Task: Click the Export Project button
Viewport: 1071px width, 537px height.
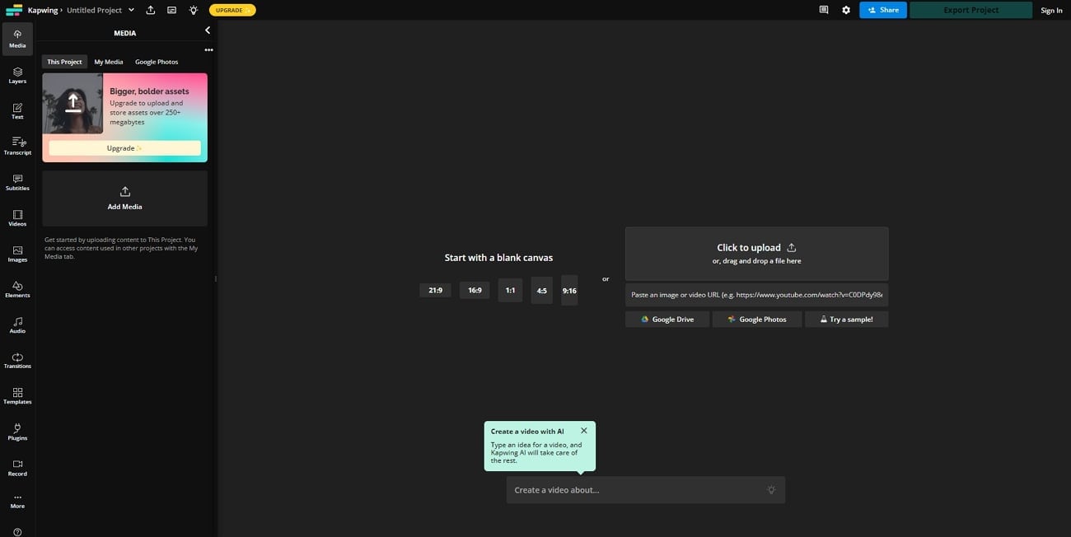Action: click(x=970, y=10)
